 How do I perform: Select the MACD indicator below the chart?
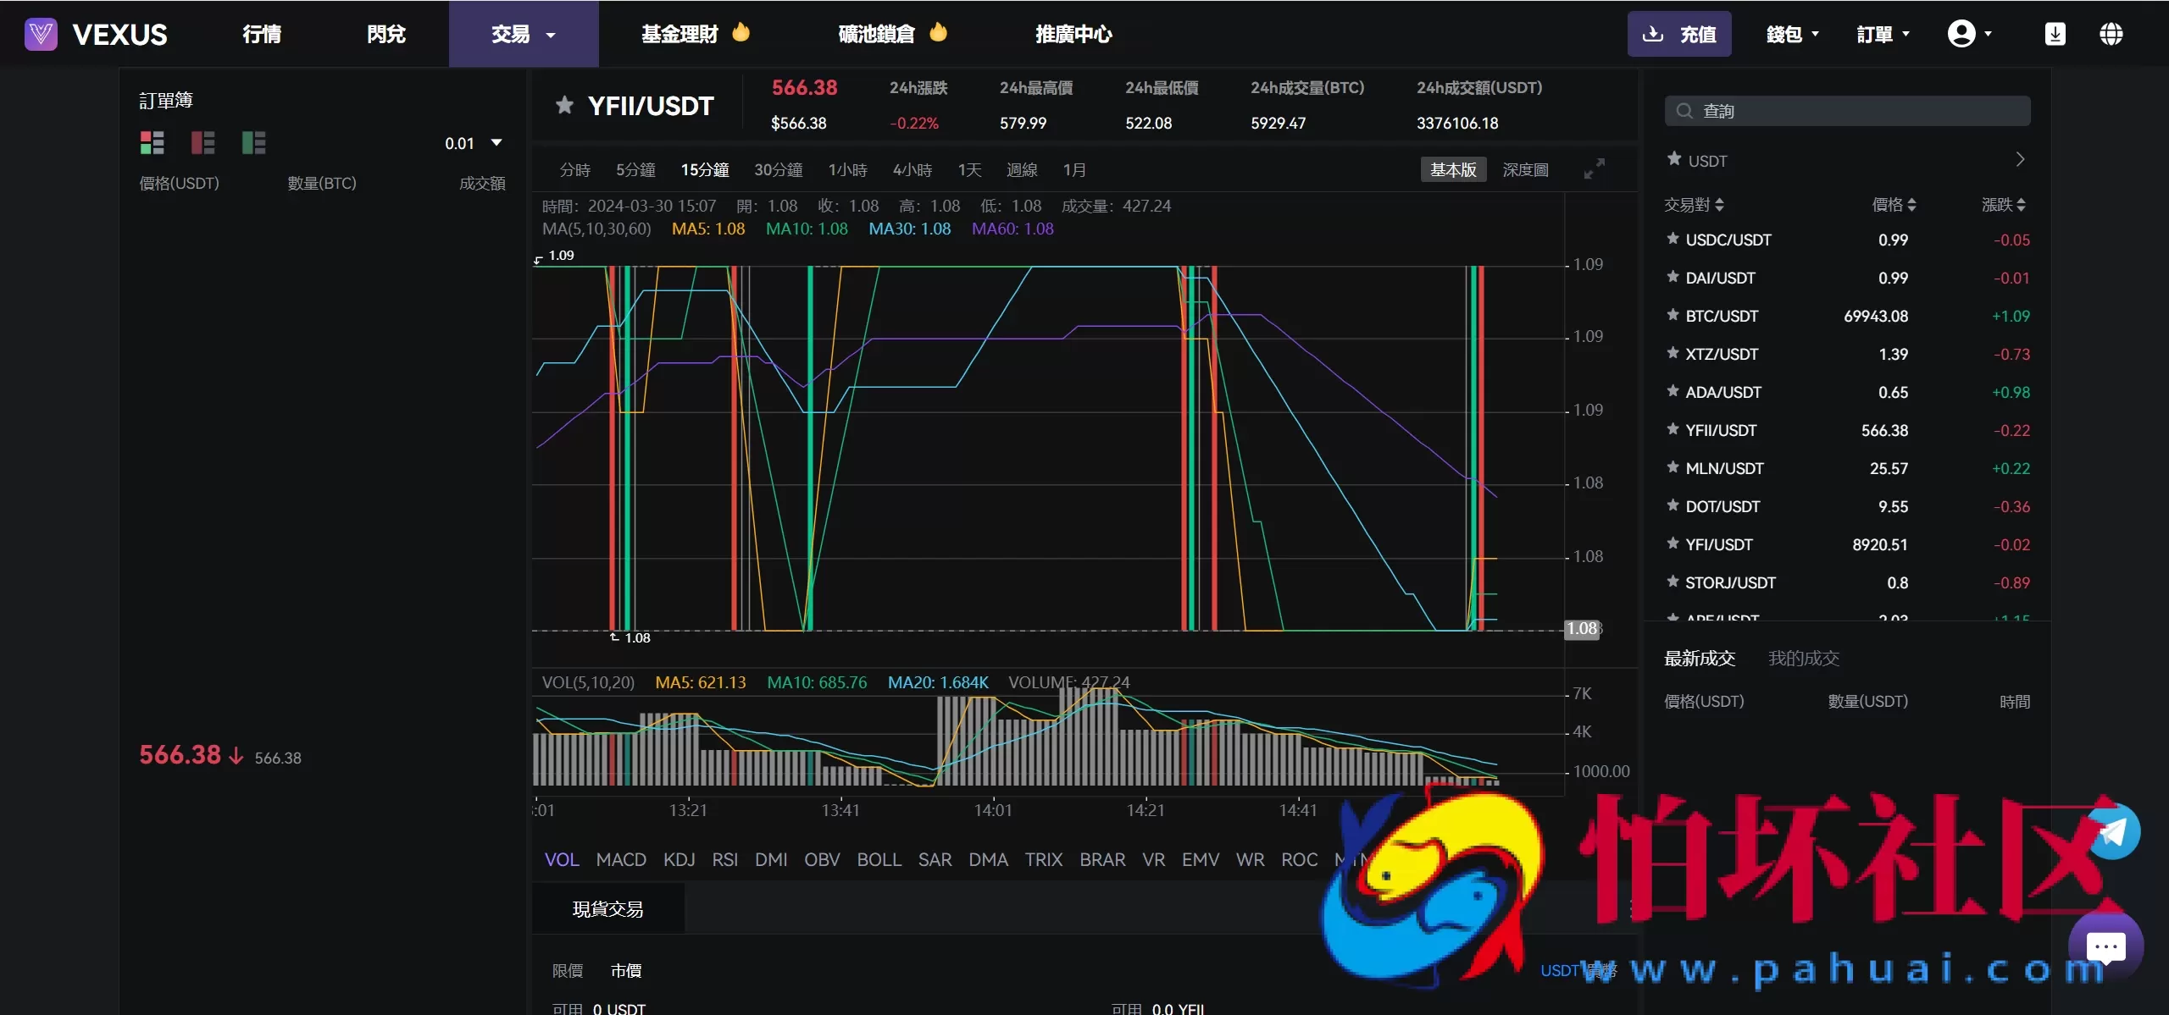621,859
